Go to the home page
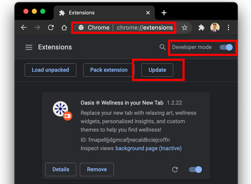 (64, 28)
